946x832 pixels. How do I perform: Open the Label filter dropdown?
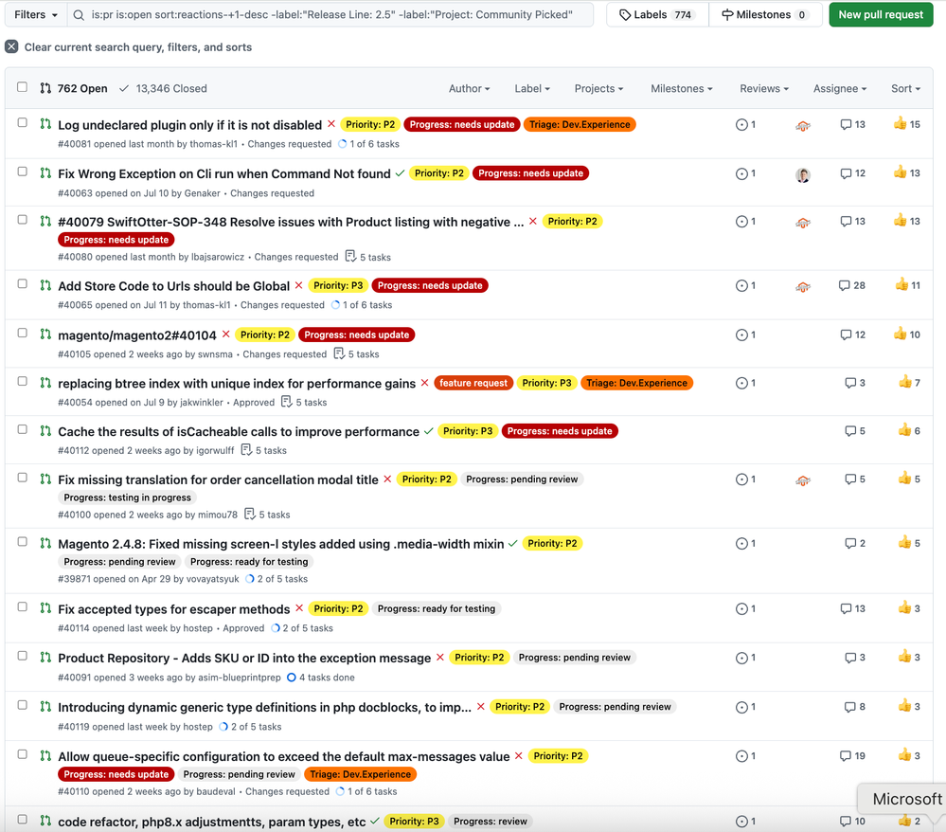(x=532, y=88)
